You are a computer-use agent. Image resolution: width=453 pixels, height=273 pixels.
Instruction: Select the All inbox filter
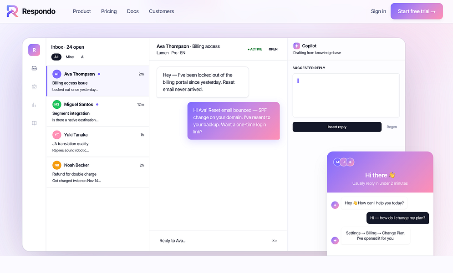[56, 57]
